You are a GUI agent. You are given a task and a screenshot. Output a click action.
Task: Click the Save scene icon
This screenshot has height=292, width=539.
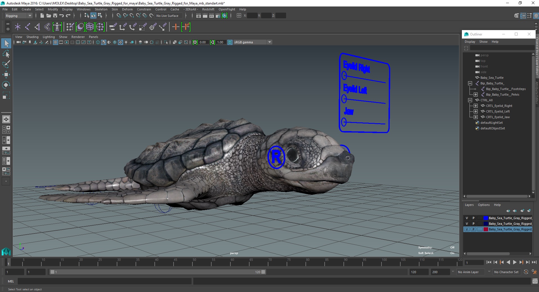point(55,16)
